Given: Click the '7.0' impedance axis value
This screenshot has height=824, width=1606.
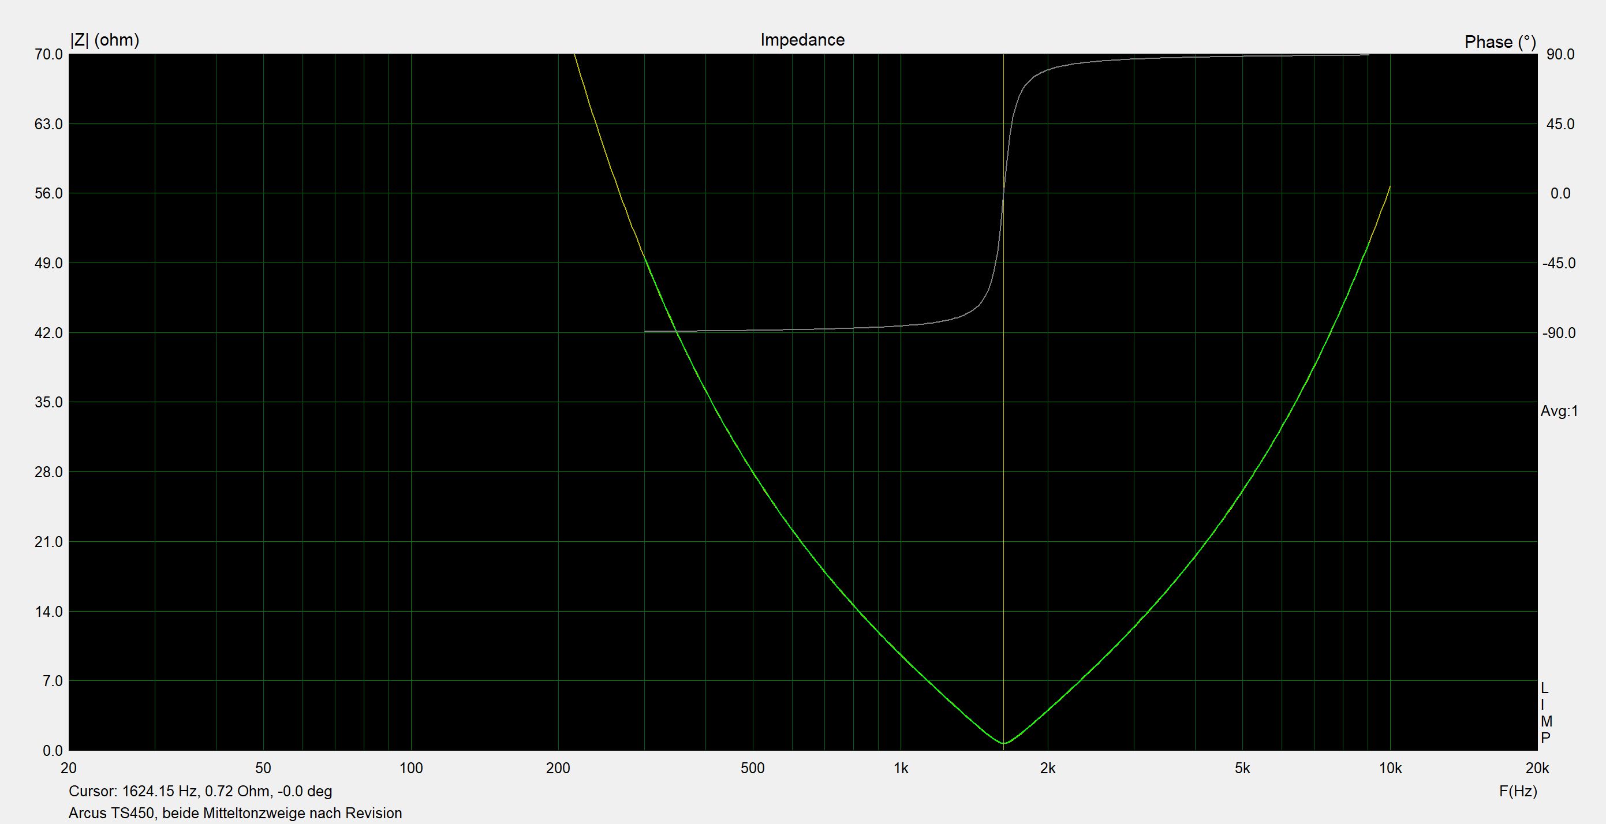Looking at the screenshot, I should [x=53, y=681].
